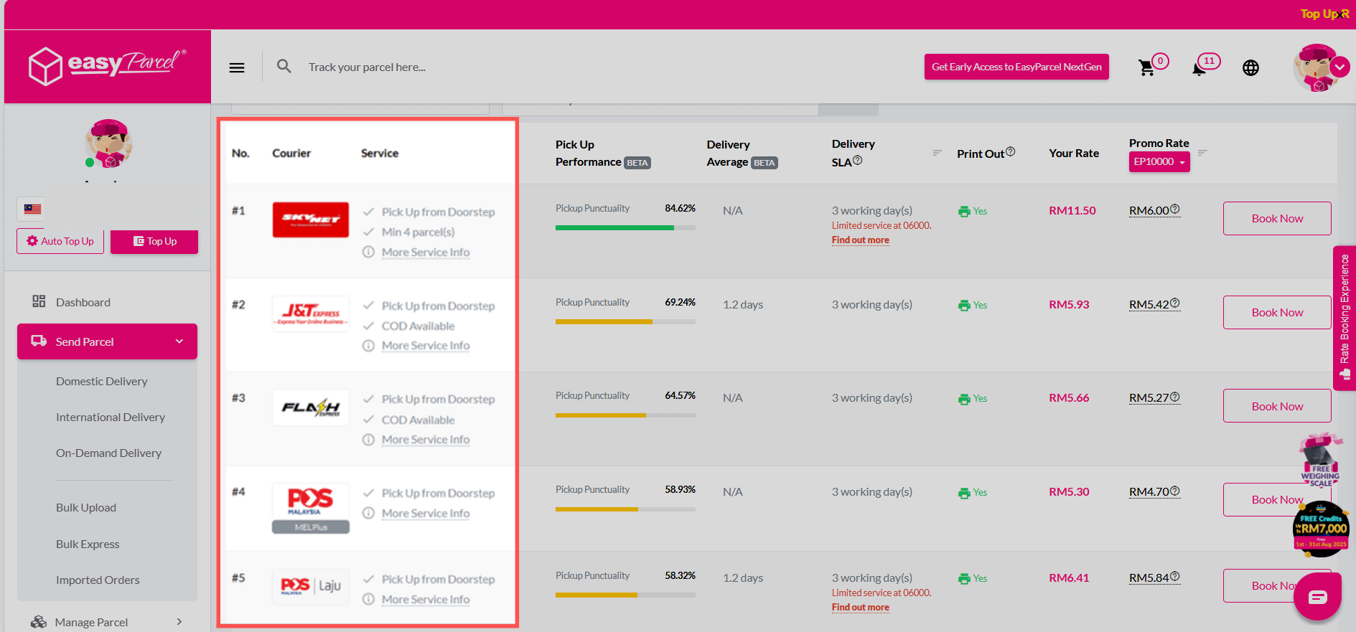
Task: Click the printer icon in J&T row
Action: [964, 306]
